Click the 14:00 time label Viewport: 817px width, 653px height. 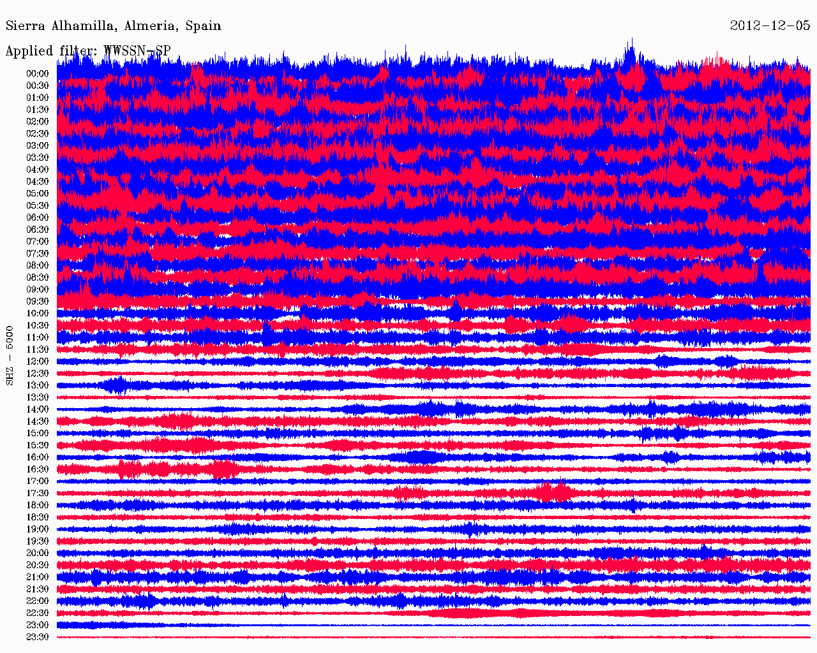click(38, 409)
